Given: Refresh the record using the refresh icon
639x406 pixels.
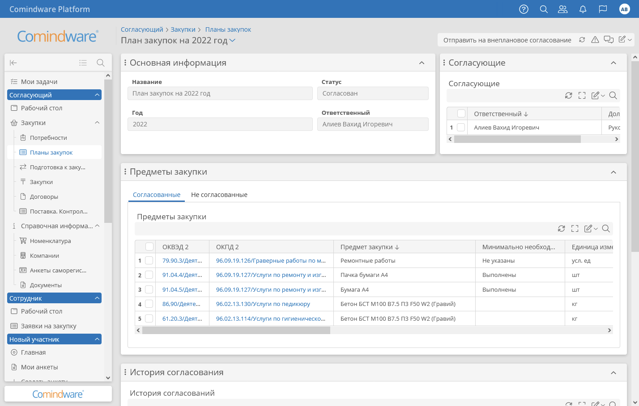Looking at the screenshot, I should 582,39.
